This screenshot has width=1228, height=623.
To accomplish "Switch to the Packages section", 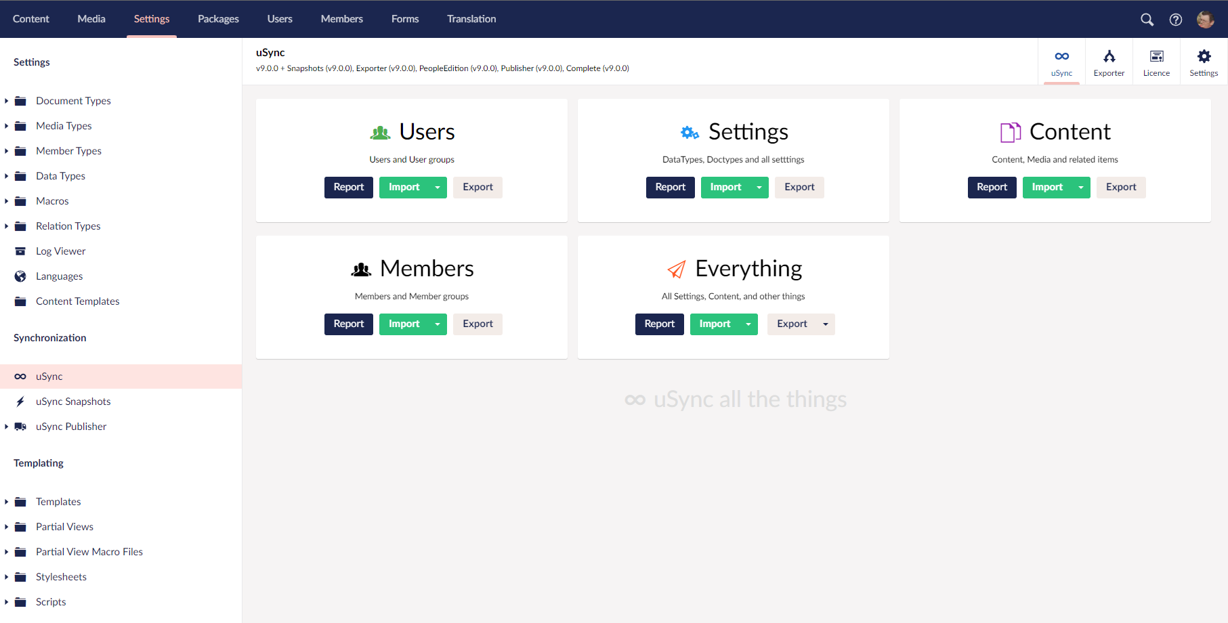I will (x=217, y=19).
